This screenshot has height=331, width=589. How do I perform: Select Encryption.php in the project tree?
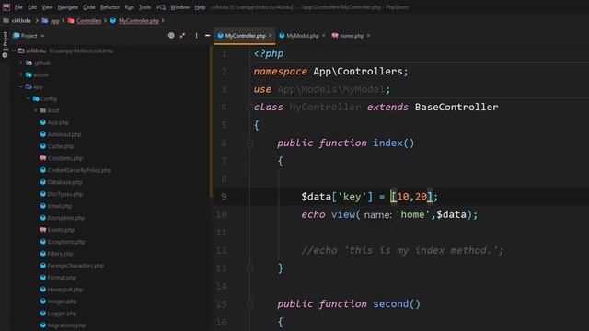click(66, 218)
